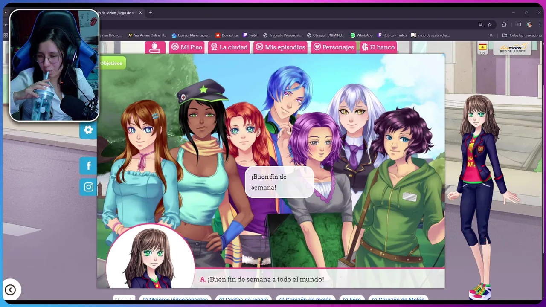Open the Chrome three-dot menu
The image size is (546, 307).
coord(539,25)
